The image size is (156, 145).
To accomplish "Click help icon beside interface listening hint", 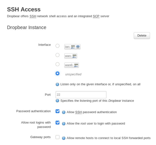I will click(57, 84).
